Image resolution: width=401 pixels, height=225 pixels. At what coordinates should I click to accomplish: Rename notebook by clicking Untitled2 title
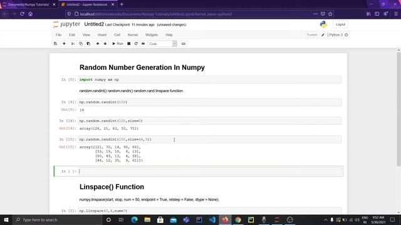point(94,24)
